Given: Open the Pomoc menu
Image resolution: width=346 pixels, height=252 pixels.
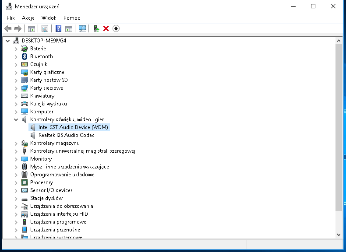Looking at the screenshot, I should 71,18.
